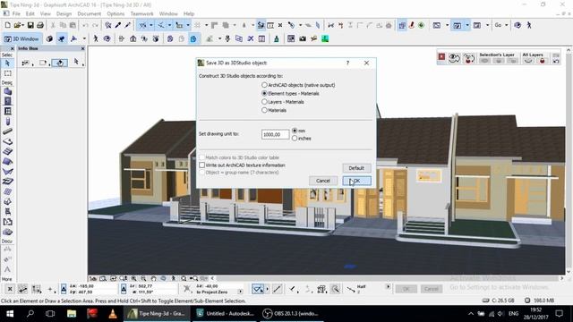Close Quick Layers palette with red X

(x=441, y=56)
